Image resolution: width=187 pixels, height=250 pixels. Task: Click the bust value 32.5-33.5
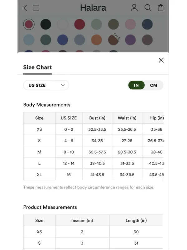97,129
